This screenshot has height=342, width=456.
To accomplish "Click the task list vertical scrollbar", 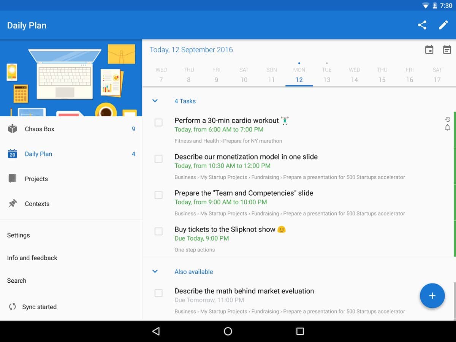I will (454, 300).
